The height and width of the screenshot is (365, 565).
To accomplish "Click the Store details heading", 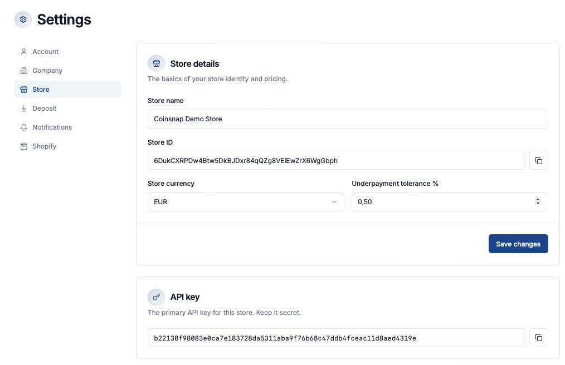I will pos(194,64).
